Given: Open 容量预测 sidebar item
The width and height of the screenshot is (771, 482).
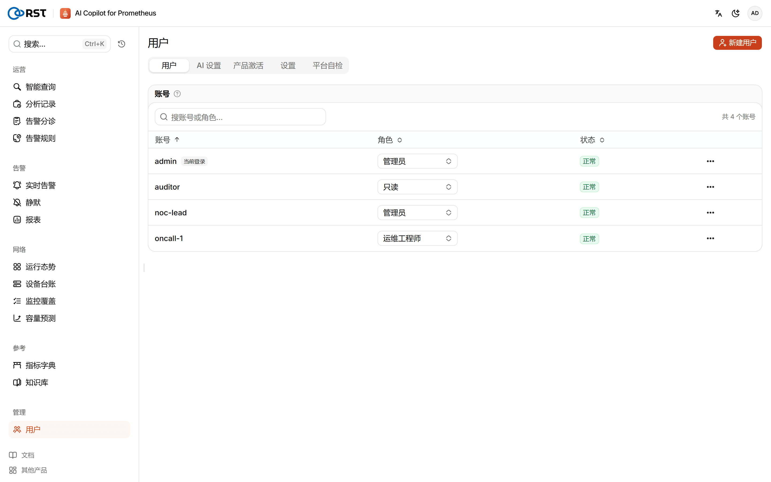Looking at the screenshot, I should pos(69,318).
